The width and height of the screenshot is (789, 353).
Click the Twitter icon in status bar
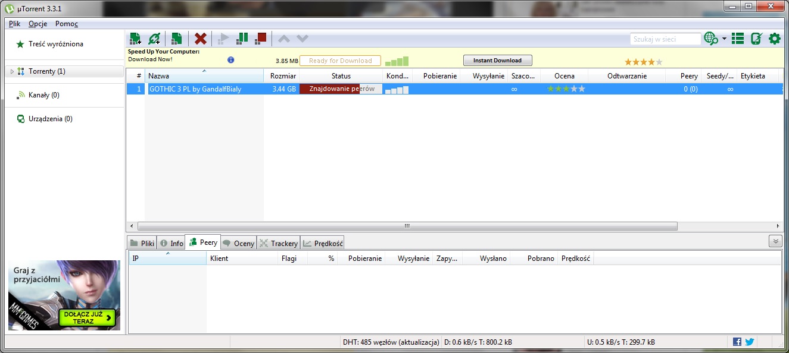[749, 342]
